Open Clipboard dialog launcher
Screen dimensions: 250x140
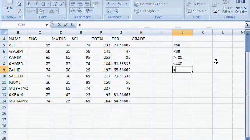click(x=20, y=17)
